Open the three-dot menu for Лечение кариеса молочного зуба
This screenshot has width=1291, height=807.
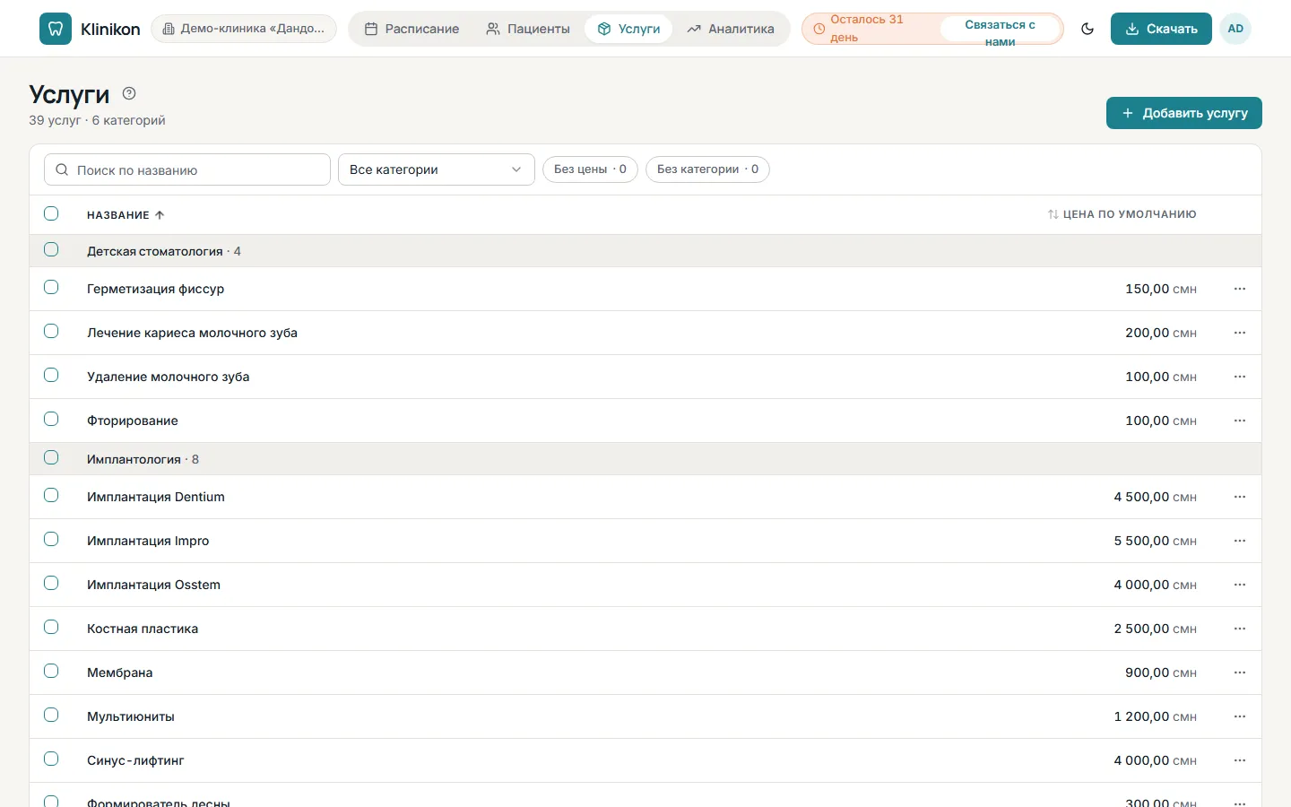[1240, 333]
